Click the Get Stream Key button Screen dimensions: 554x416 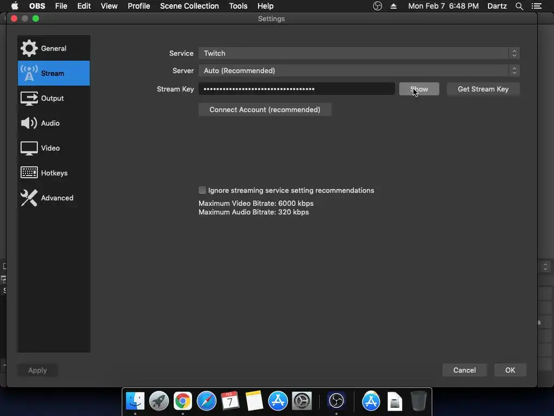(483, 89)
